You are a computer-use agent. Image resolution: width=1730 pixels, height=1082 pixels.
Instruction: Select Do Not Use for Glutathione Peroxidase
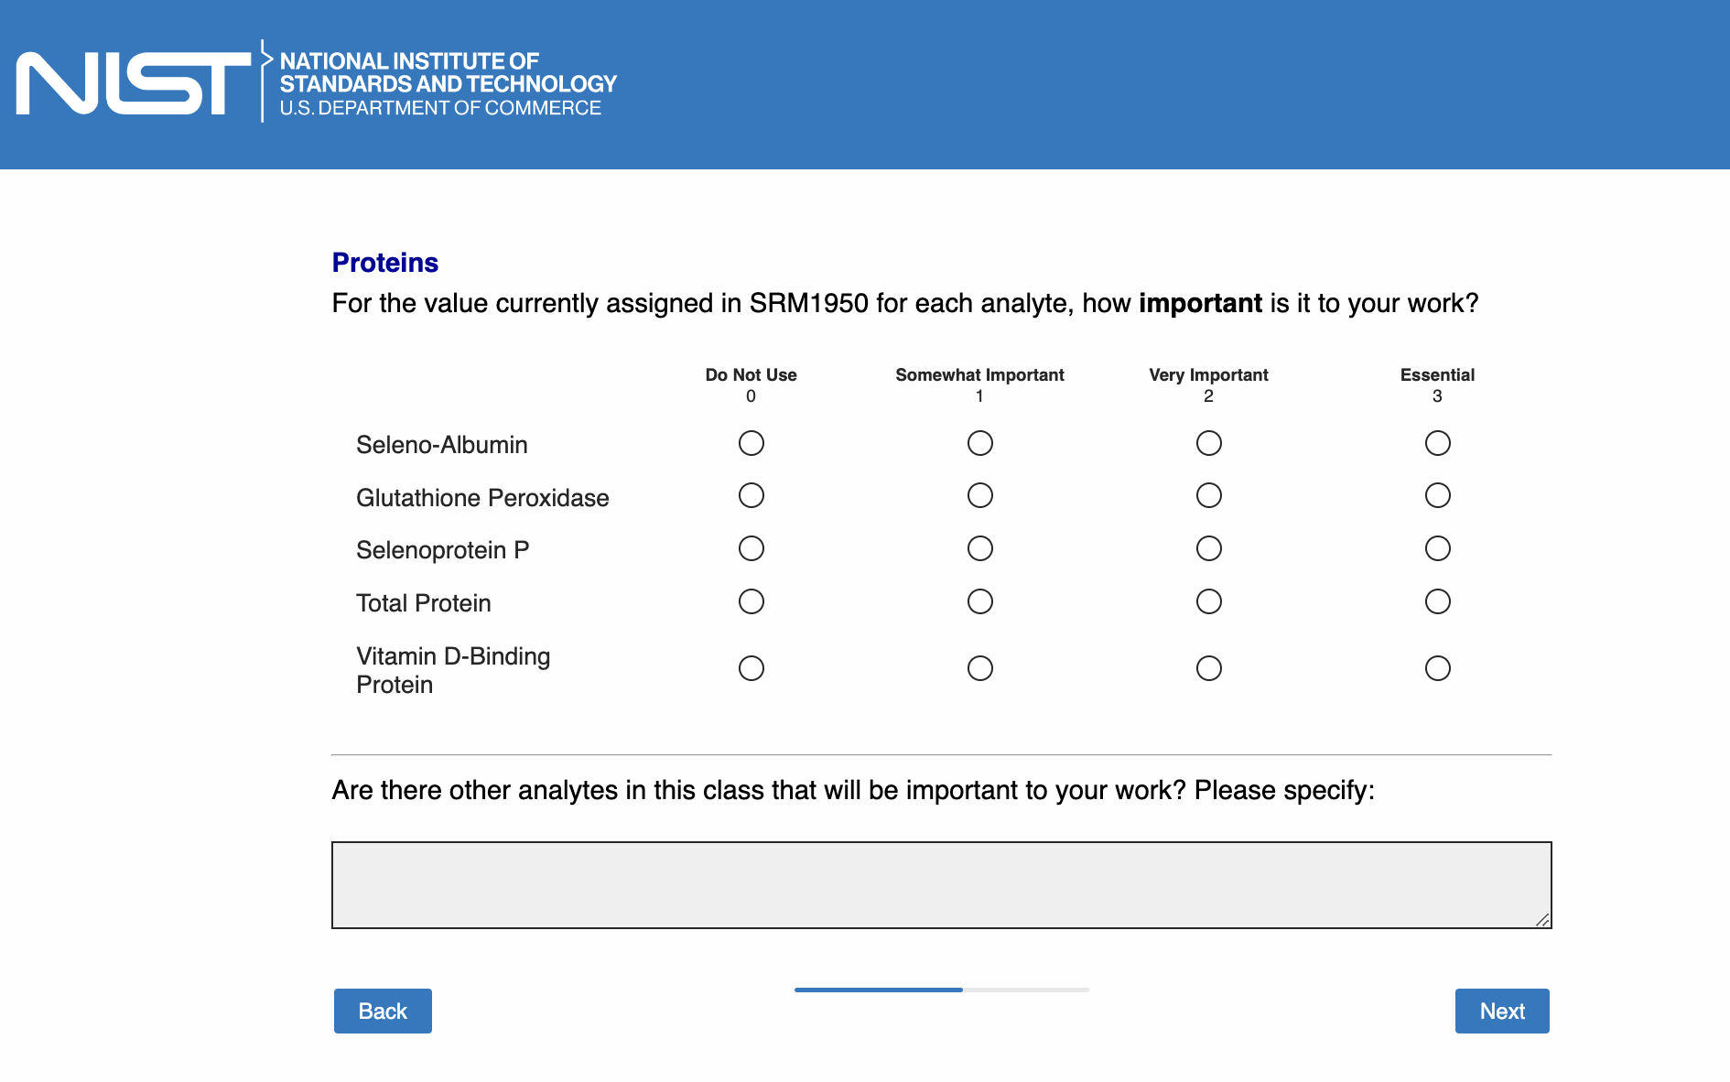point(751,495)
